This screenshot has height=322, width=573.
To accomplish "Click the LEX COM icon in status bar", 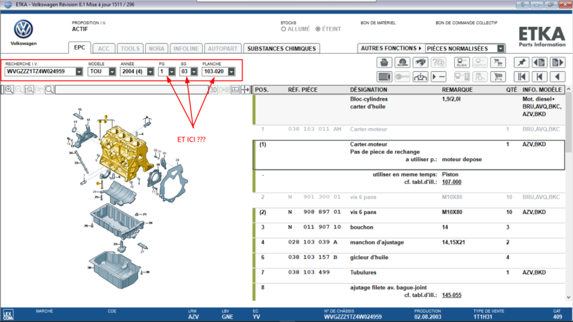I will (8, 315).
